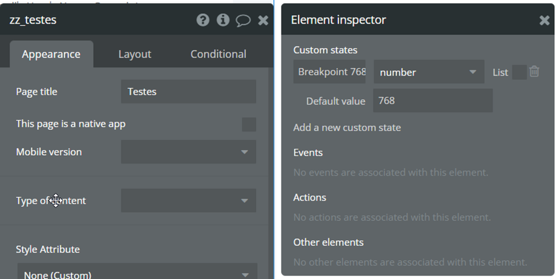Viewport: 557px width, 279px height.
Task: Click the Breakpoint 768 state name field
Action: [331, 72]
